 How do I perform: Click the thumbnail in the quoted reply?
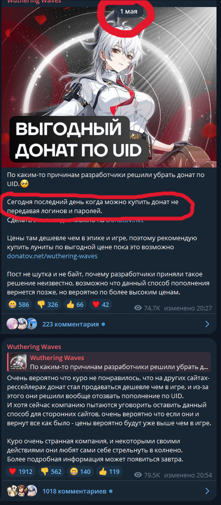point(18,363)
